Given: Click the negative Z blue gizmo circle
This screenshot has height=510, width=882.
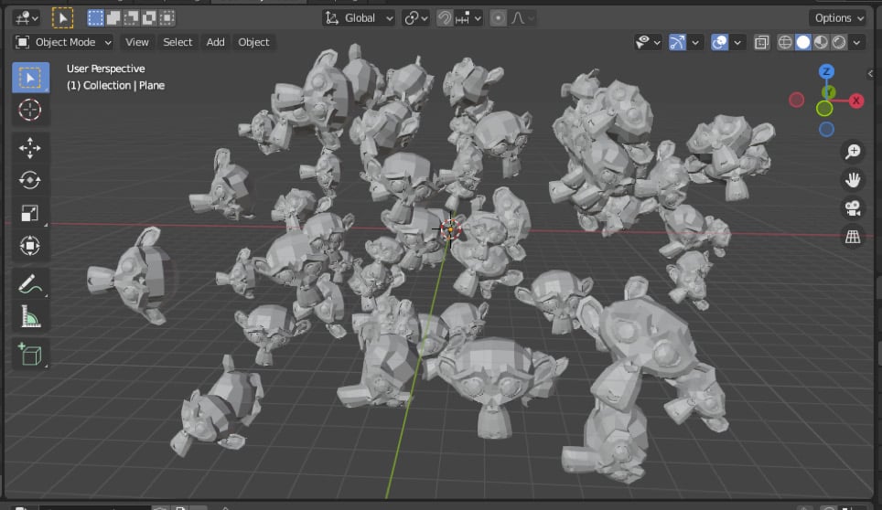Looking at the screenshot, I should point(826,129).
